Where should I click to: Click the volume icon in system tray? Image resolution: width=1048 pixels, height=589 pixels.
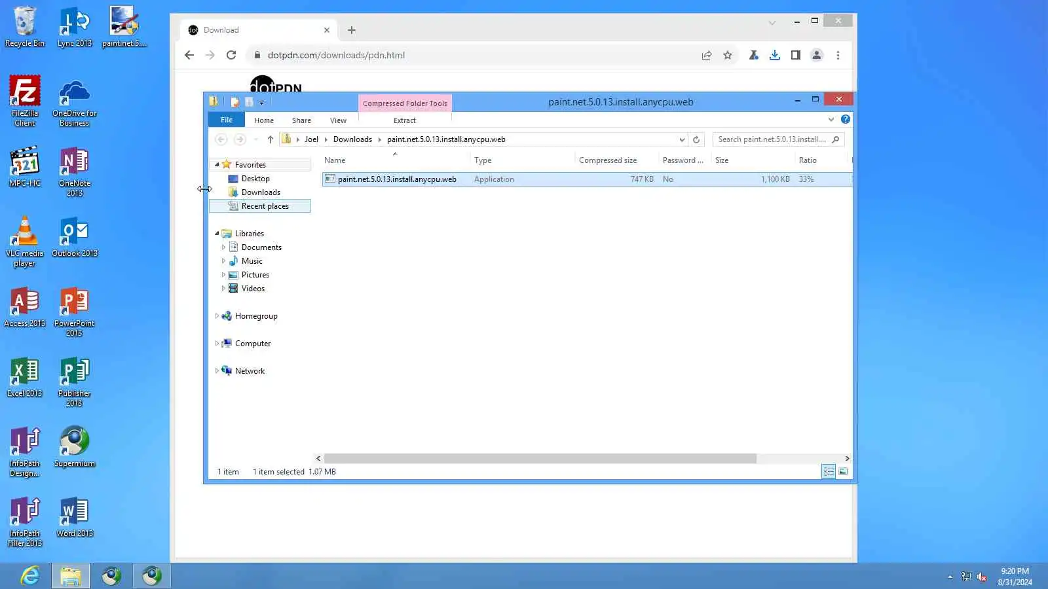tap(982, 577)
